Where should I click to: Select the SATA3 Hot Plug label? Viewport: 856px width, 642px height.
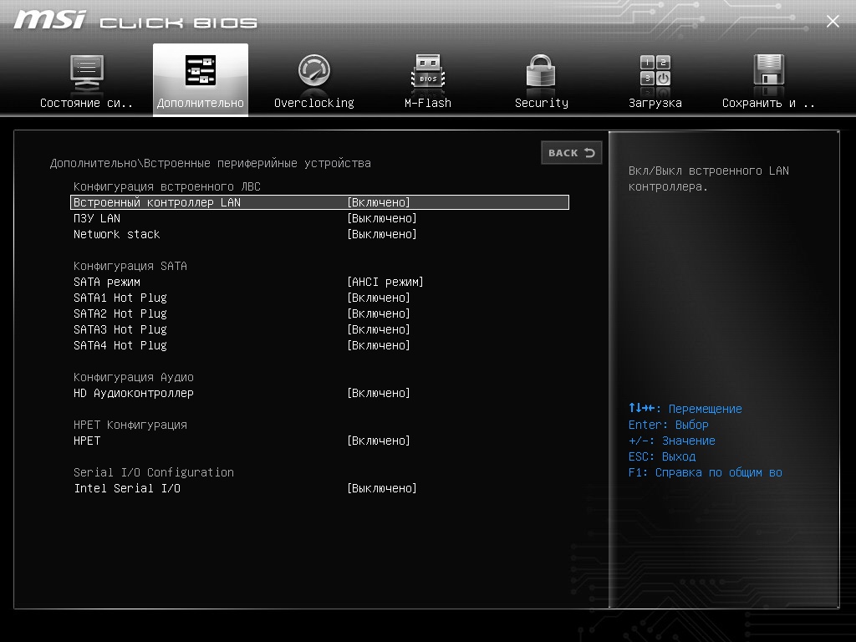[x=120, y=329]
